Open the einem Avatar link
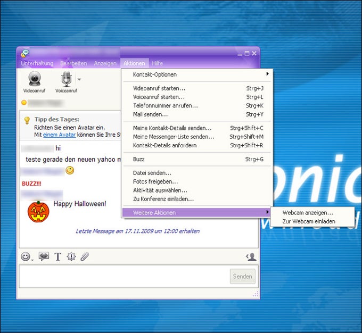The image size is (362, 333). [59, 135]
